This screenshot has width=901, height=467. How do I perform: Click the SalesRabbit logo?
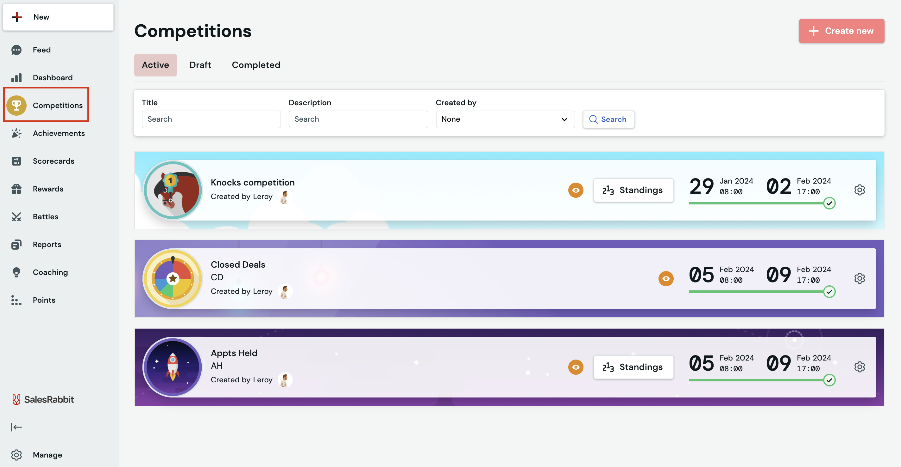(x=43, y=399)
